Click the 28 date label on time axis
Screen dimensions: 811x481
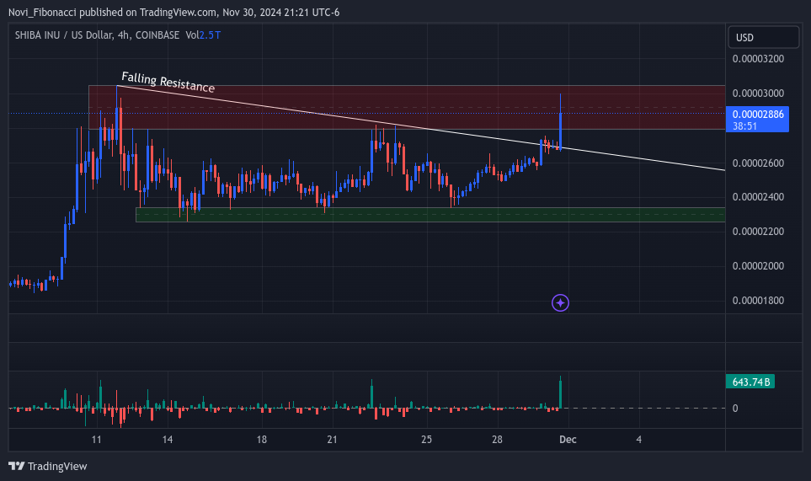[497, 439]
